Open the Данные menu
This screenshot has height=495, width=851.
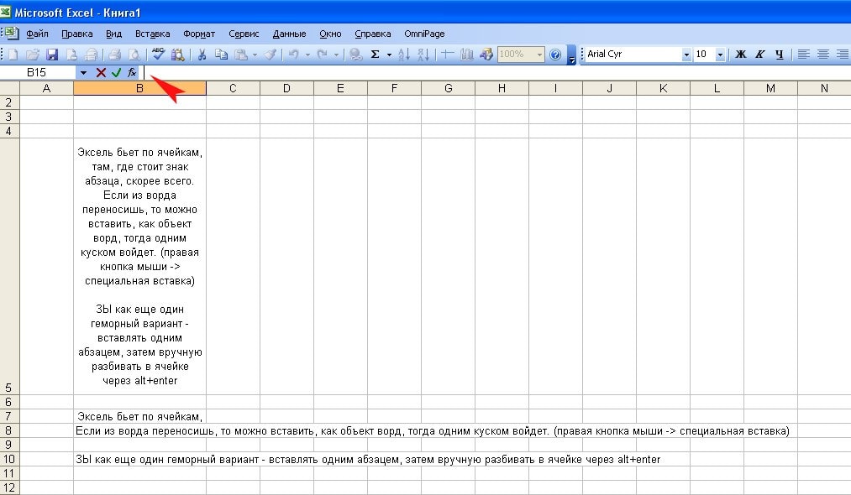(x=289, y=34)
